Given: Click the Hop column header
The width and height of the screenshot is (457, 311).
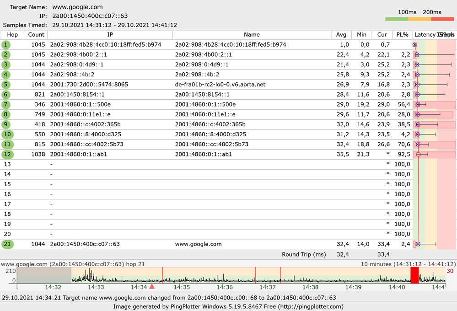Looking at the screenshot, I should [x=12, y=35].
